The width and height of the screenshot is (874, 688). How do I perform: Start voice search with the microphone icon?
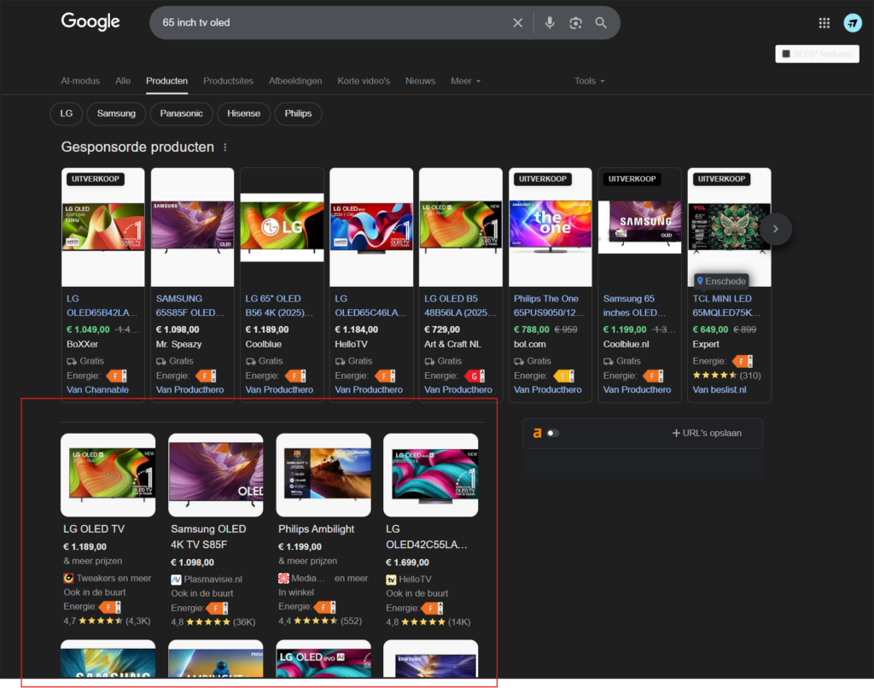point(550,23)
